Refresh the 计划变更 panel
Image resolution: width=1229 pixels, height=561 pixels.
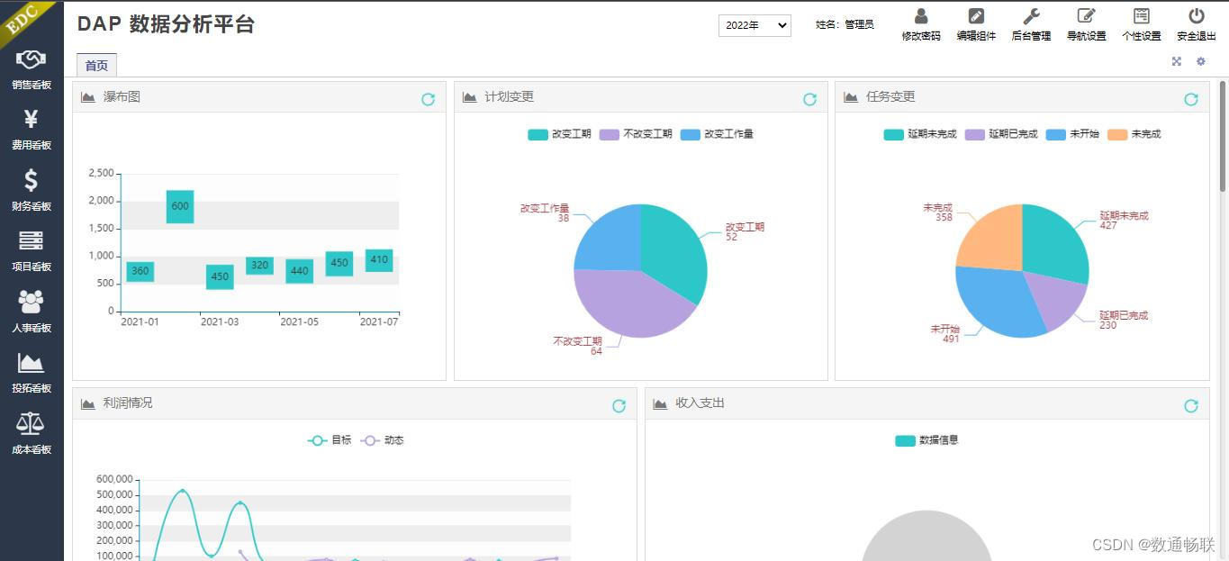coord(809,99)
